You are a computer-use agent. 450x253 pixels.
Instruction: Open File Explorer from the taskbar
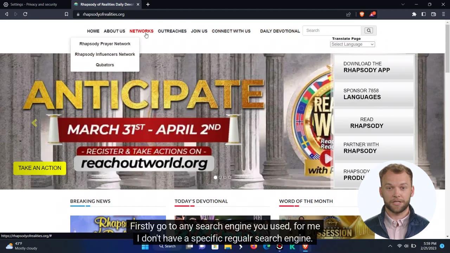(x=228, y=246)
